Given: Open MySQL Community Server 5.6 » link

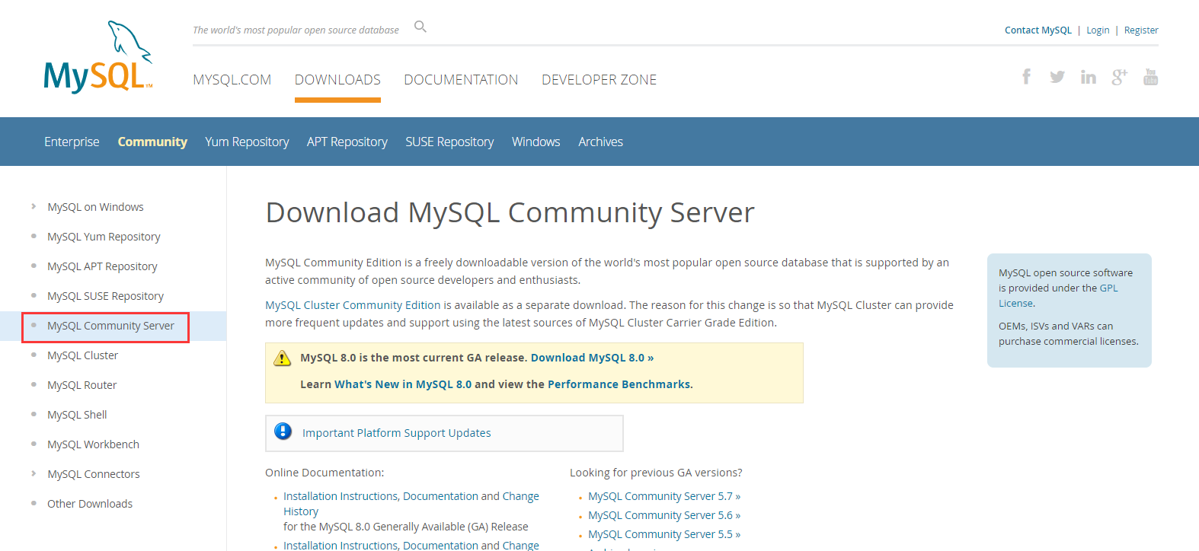Looking at the screenshot, I should tap(664, 515).
